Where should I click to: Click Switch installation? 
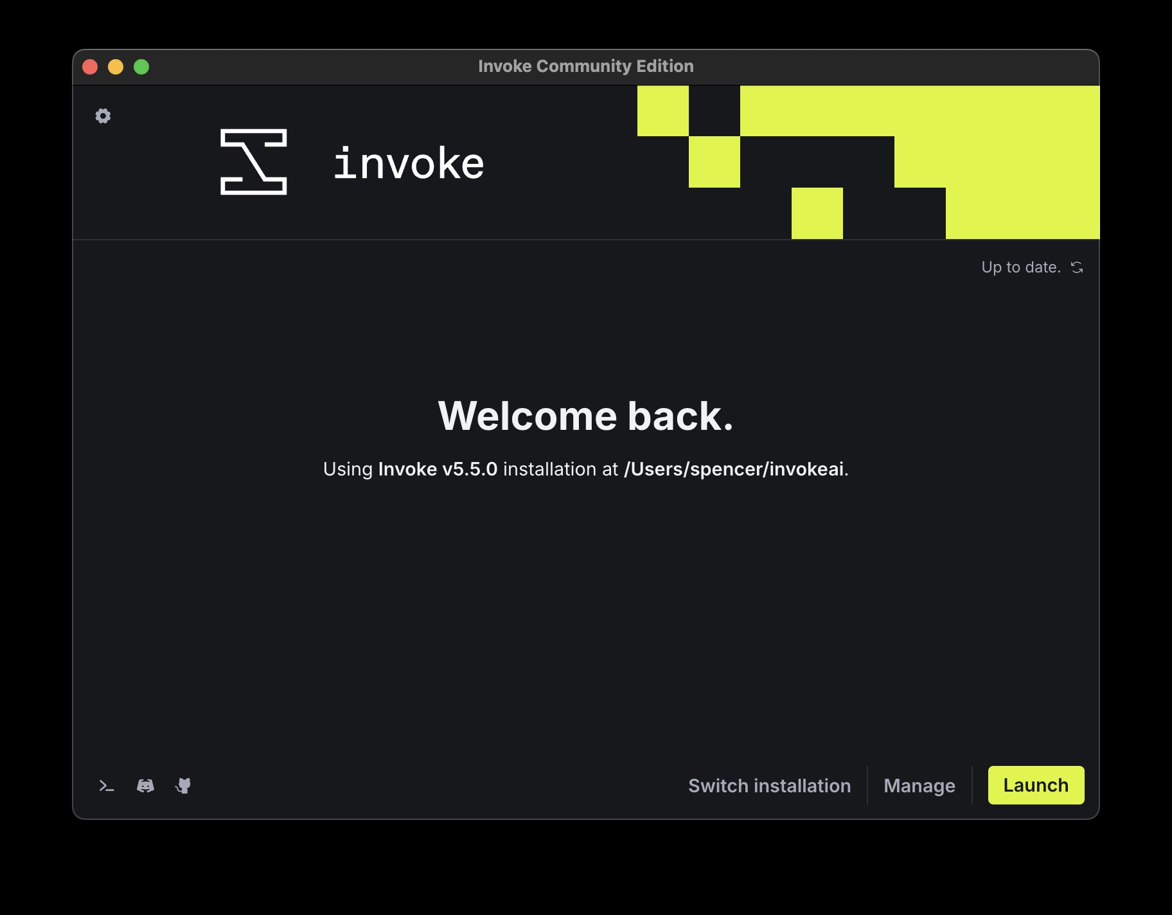point(770,786)
